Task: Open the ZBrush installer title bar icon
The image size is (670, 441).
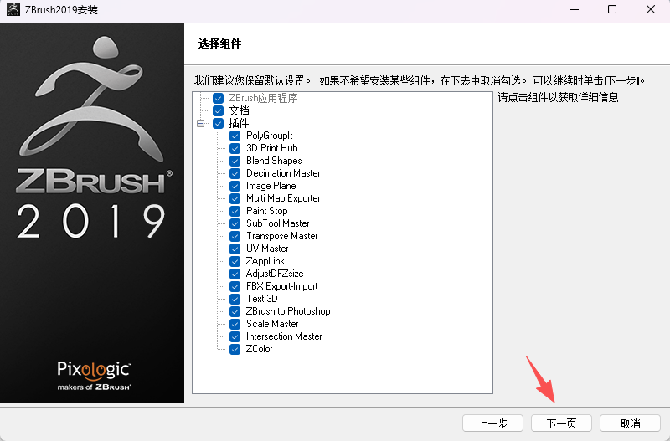Action: point(13,9)
